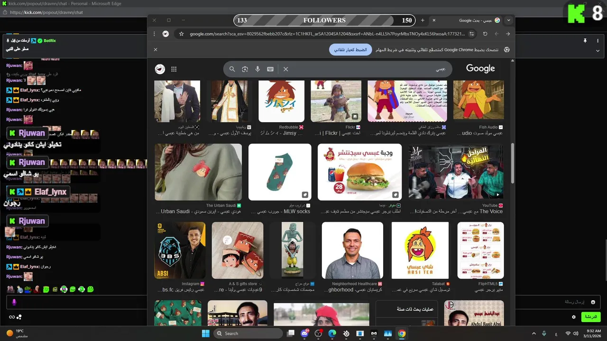Start voice search with microphone icon
Viewport: 607px width, 341px height.
[258, 69]
